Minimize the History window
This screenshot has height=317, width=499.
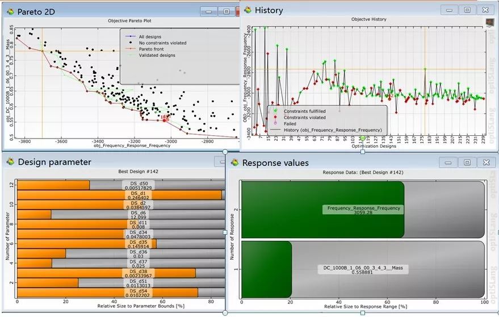(x=450, y=10)
